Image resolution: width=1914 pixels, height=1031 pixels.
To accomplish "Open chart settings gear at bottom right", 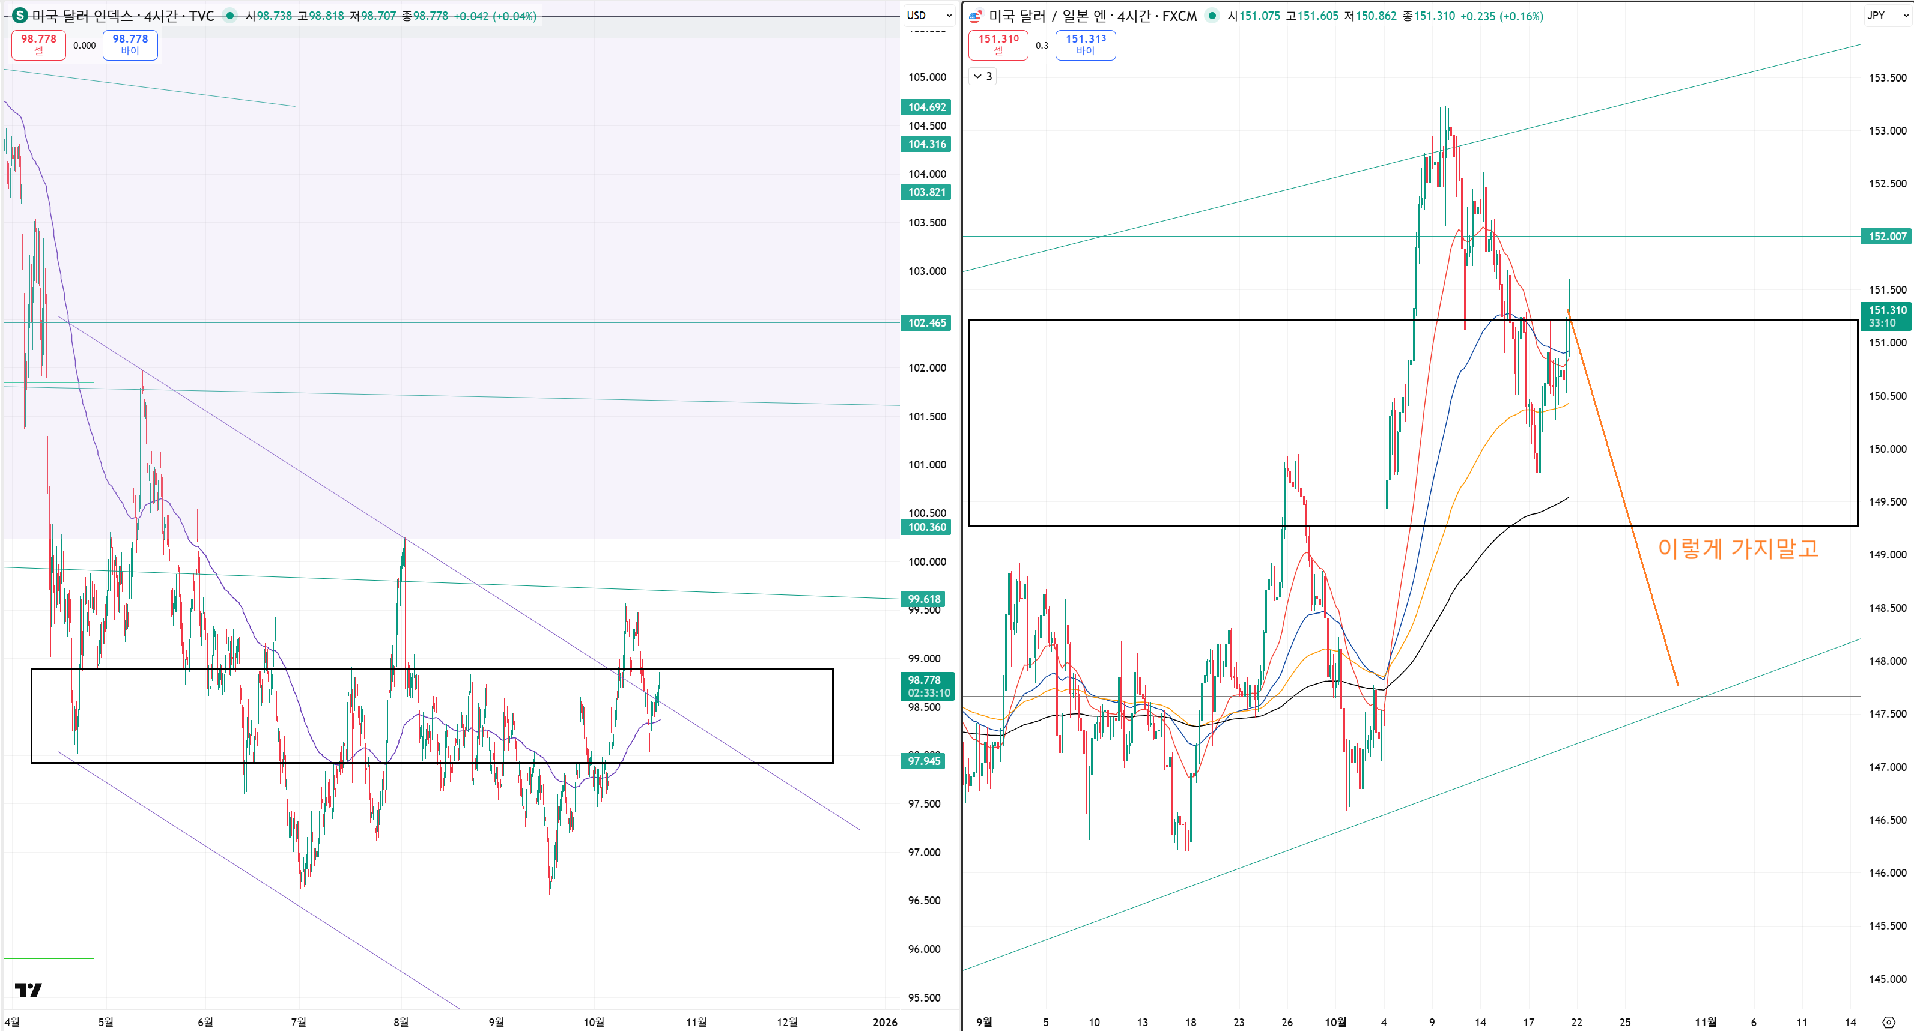I will [1889, 1022].
